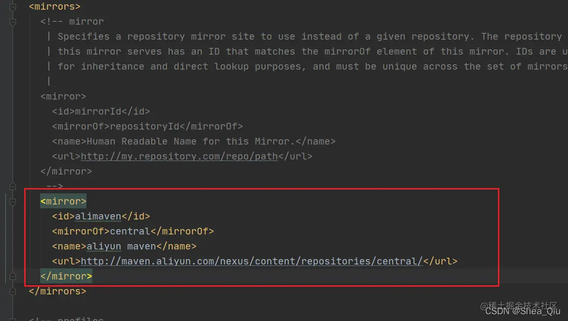Screen dimensions: 568x321
Task: Open the maven.aliyun.com nexus central URL
Action: coord(252,261)
